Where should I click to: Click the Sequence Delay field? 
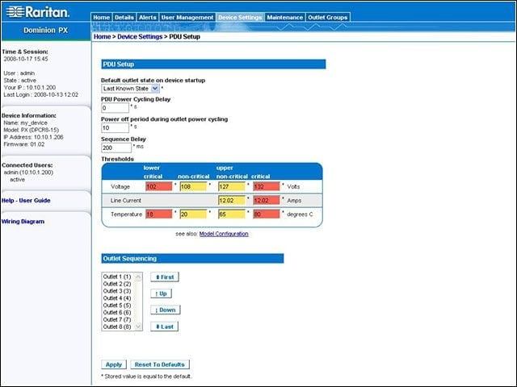[116, 148]
